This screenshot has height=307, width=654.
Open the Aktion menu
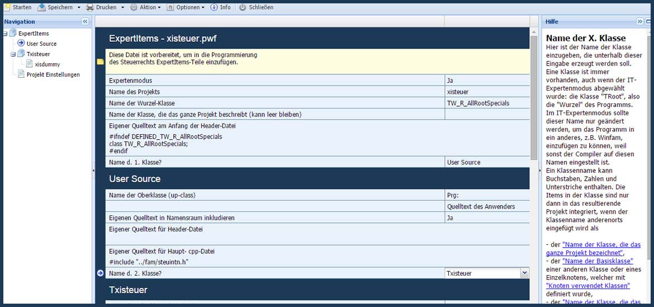[x=145, y=7]
